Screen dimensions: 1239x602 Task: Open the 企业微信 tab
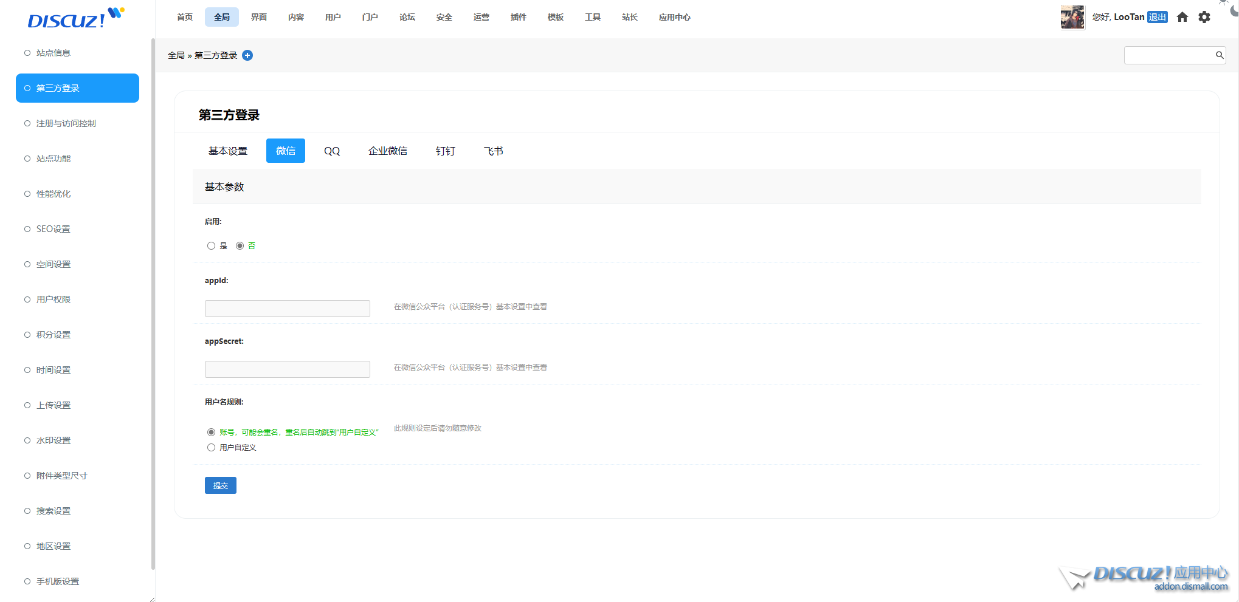coord(387,151)
